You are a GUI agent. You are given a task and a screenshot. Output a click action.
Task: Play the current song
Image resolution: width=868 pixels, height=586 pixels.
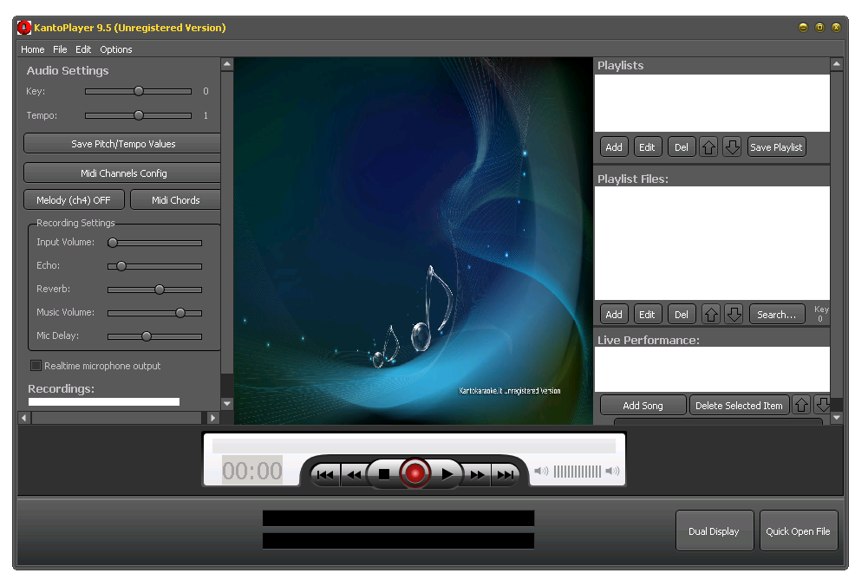pos(447,474)
